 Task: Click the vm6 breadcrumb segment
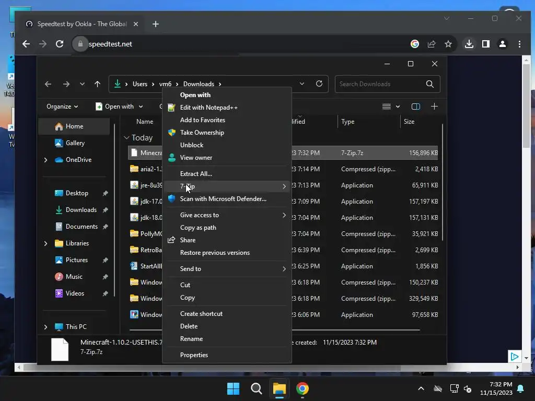[165, 84]
